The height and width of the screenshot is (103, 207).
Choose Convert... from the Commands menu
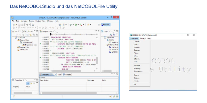click(x=137, y=41)
